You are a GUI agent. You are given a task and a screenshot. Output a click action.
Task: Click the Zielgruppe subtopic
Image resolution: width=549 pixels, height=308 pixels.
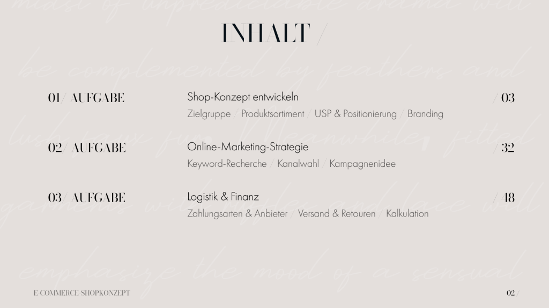point(209,114)
